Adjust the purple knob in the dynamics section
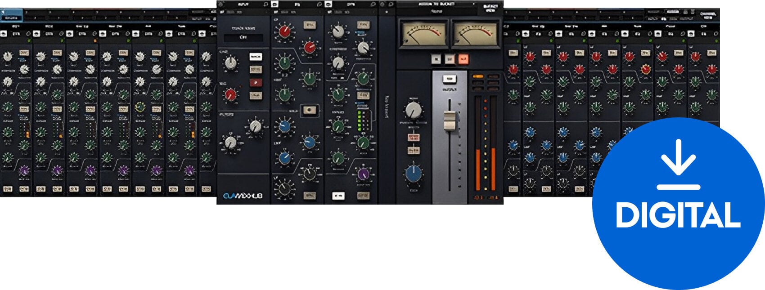 click(363, 174)
